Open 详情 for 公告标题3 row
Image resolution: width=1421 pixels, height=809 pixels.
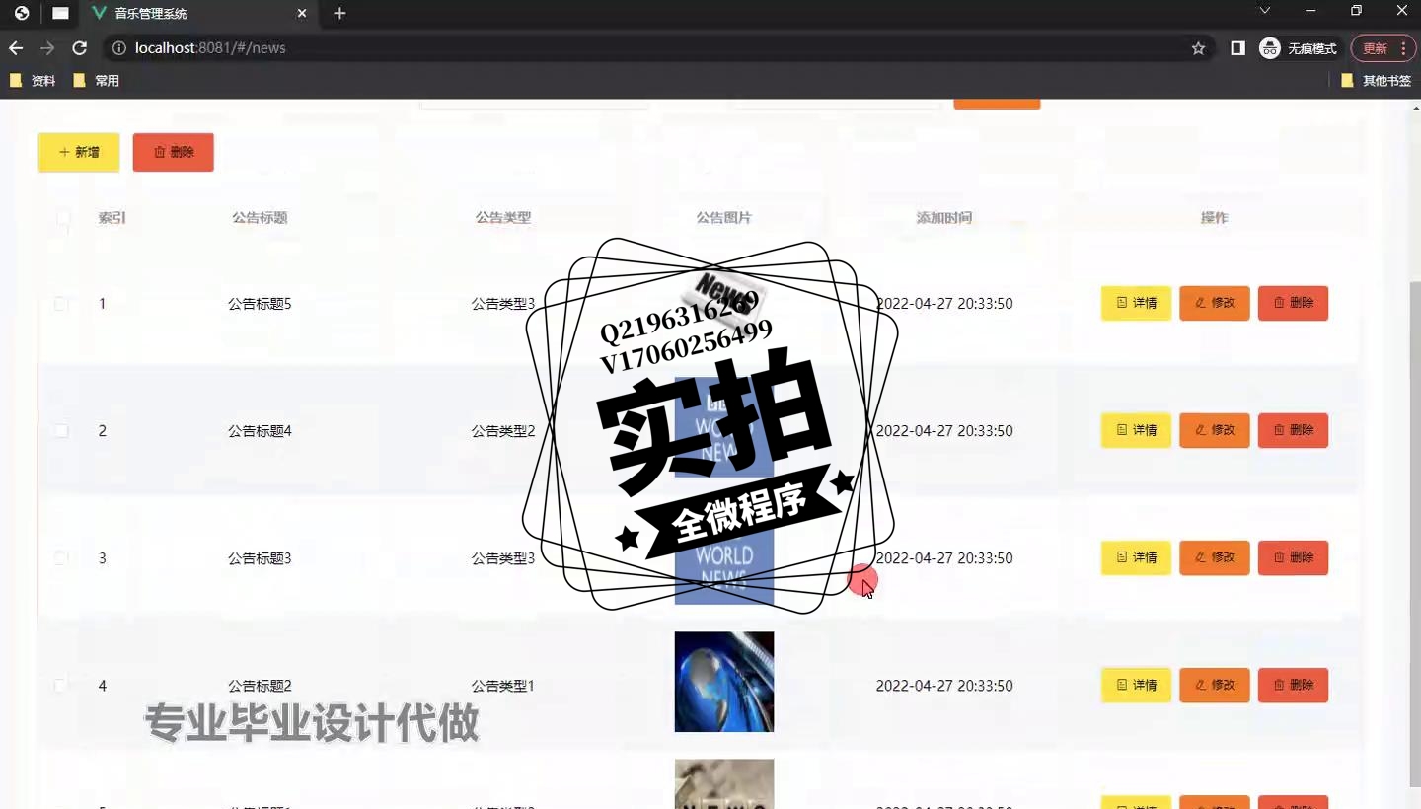(1136, 557)
